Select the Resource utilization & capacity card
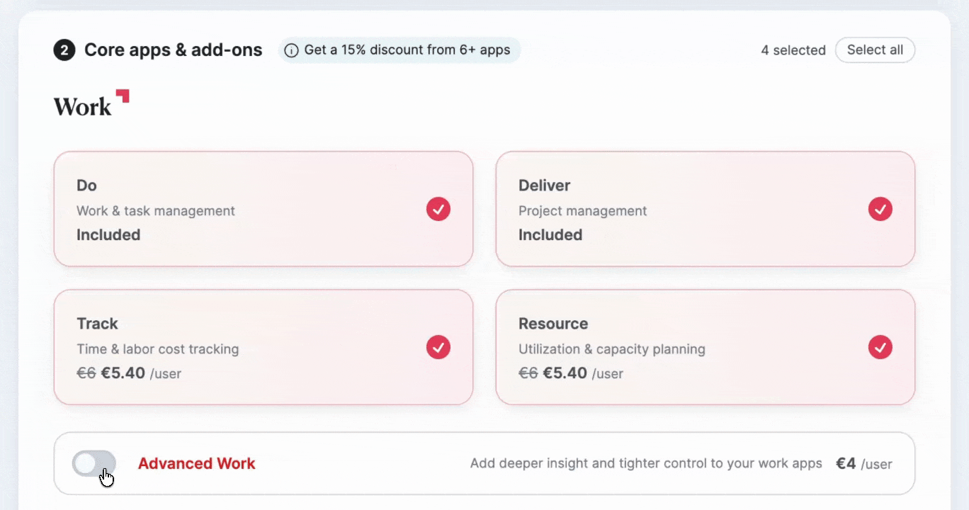The height and width of the screenshot is (510, 969). [x=705, y=347]
